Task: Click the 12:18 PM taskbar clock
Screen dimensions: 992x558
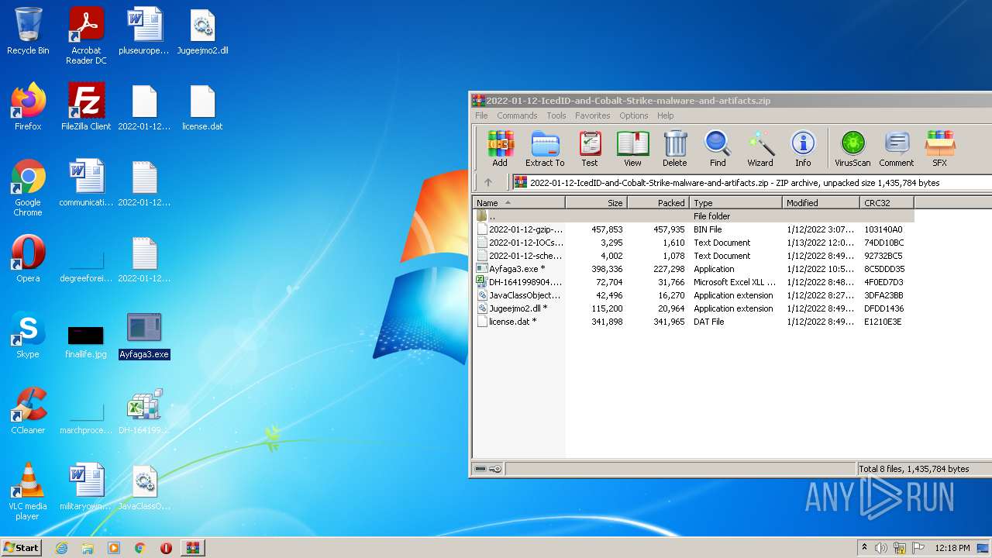Action: pyautogui.click(x=952, y=548)
